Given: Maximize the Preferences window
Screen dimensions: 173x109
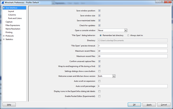Looking at the screenshot, I should click(x=162, y=2).
